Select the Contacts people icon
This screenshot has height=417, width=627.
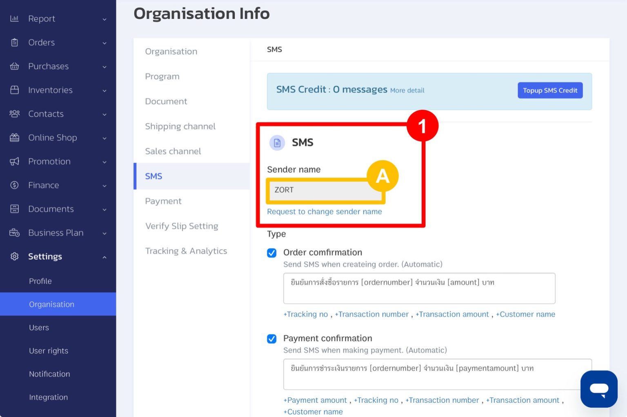(x=15, y=114)
